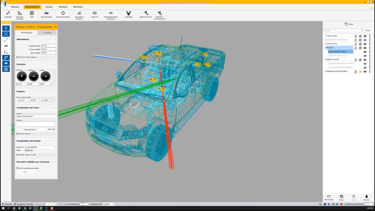This screenshot has height=211, width=375.
Task: Select the Dimensión de Ángulo tool
Action: tap(20, 15)
